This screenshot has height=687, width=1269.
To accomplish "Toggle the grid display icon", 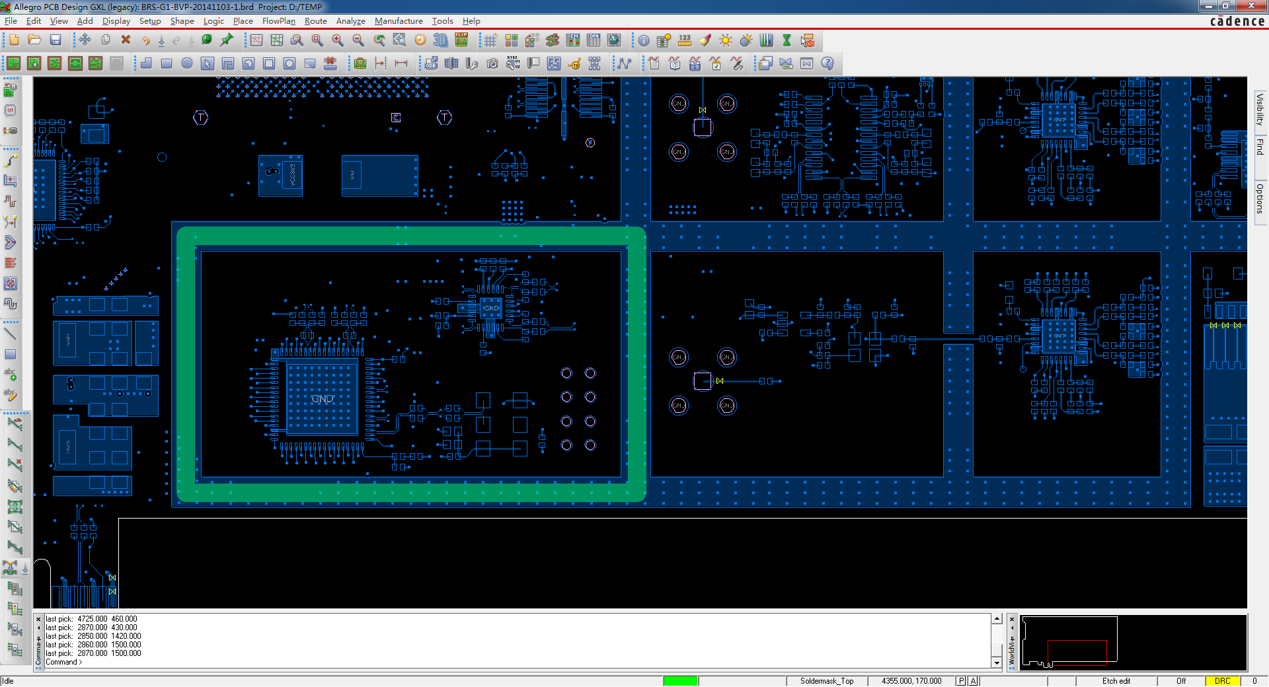I will click(490, 40).
